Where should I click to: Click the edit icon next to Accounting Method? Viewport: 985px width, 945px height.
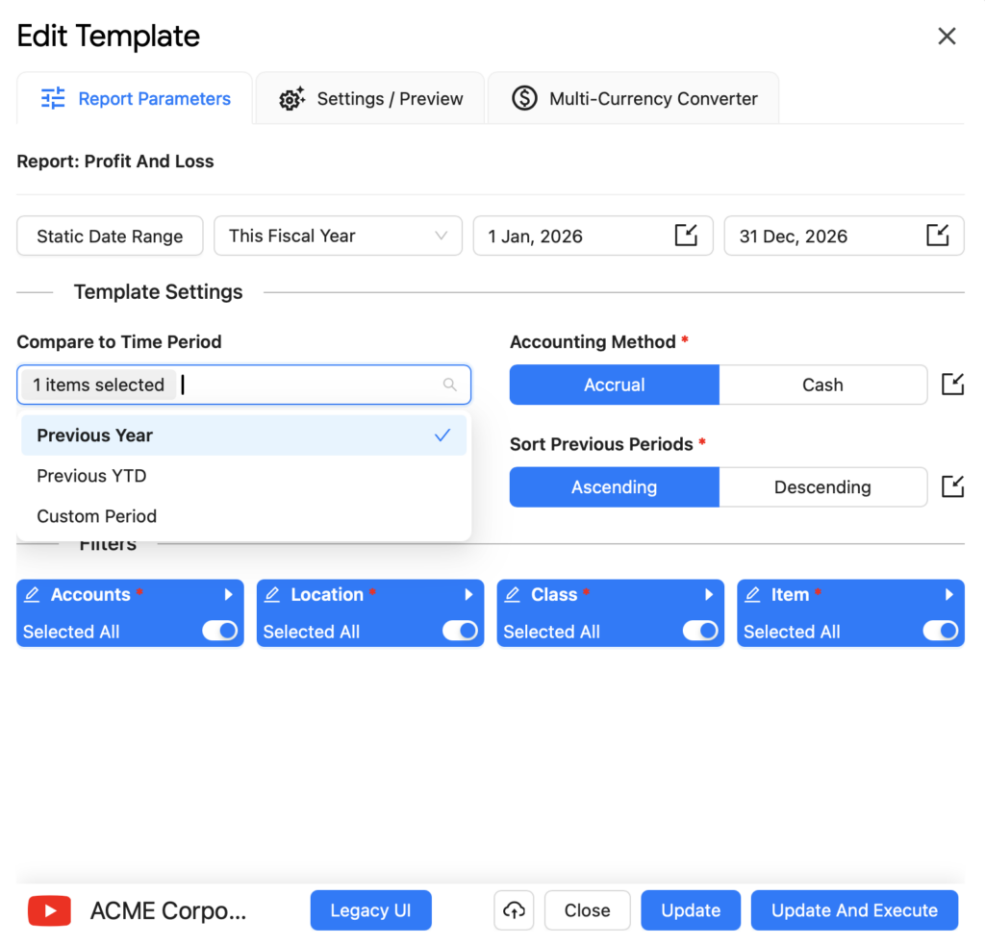(x=951, y=385)
